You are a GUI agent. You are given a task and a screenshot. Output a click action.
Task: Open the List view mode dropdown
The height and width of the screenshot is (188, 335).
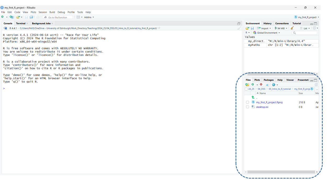coord(305,28)
